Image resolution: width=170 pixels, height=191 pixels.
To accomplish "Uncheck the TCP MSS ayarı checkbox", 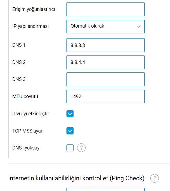I will pos(70,131).
